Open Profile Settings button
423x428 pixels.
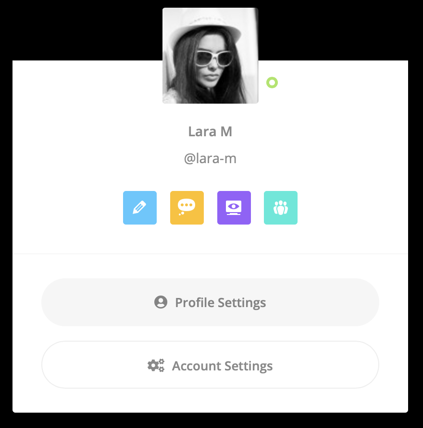pyautogui.click(x=210, y=302)
